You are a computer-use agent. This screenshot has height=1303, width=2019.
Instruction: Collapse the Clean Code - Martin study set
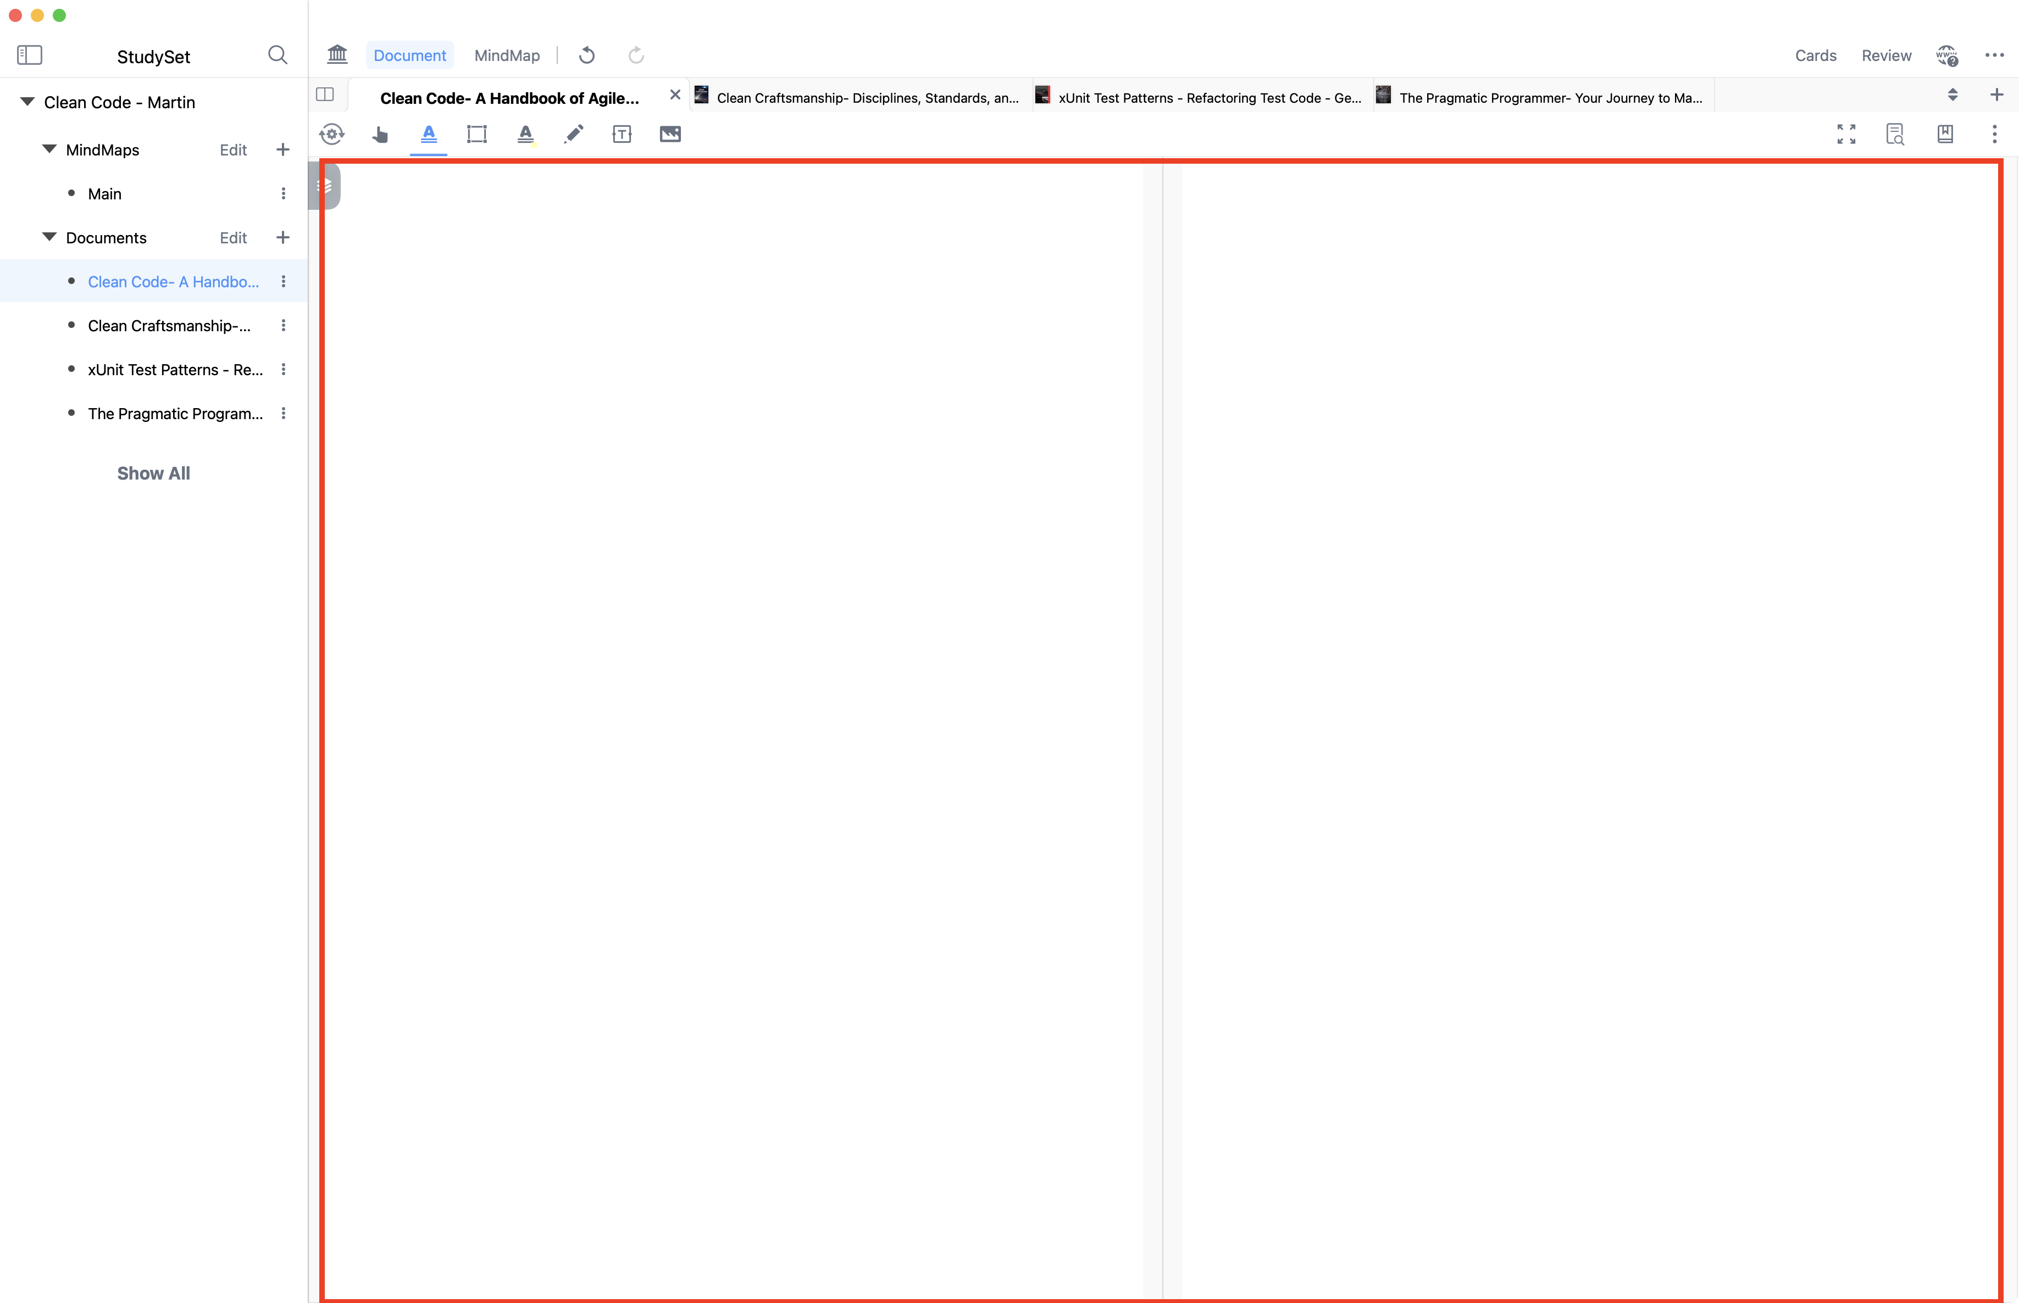point(27,102)
